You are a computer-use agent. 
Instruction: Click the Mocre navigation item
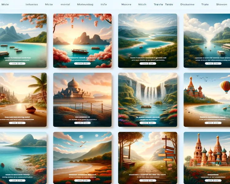pos(126,5)
